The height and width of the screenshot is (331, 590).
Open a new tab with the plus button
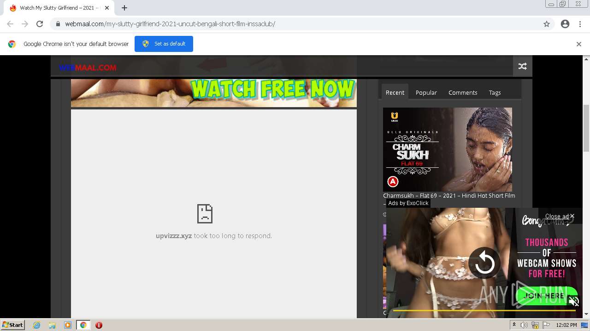124,8
